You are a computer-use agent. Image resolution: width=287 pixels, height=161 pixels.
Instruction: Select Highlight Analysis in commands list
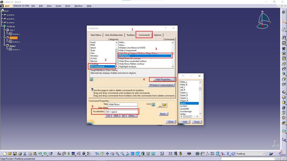pyautogui.click(x=128, y=67)
